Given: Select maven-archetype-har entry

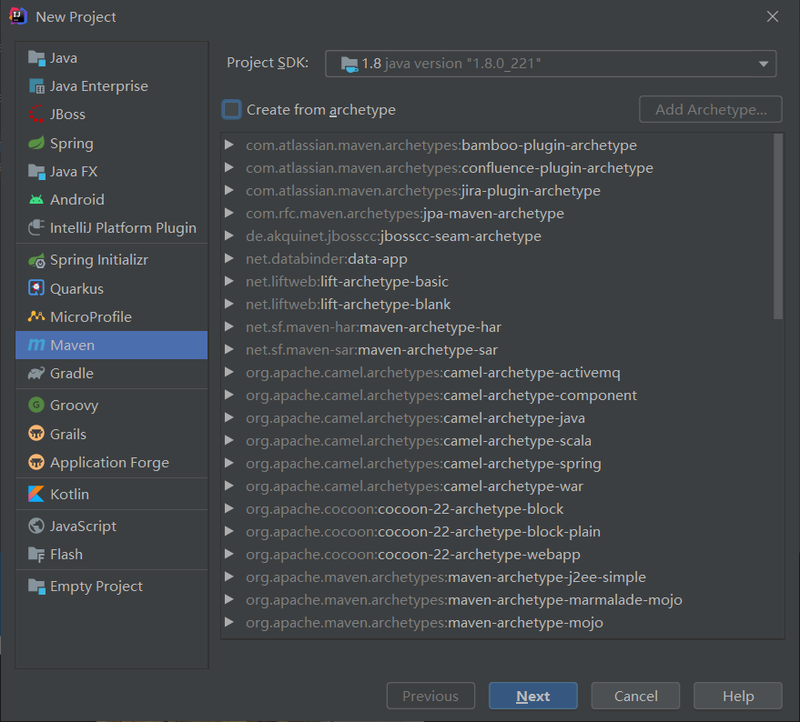Looking at the screenshot, I should click(373, 326).
